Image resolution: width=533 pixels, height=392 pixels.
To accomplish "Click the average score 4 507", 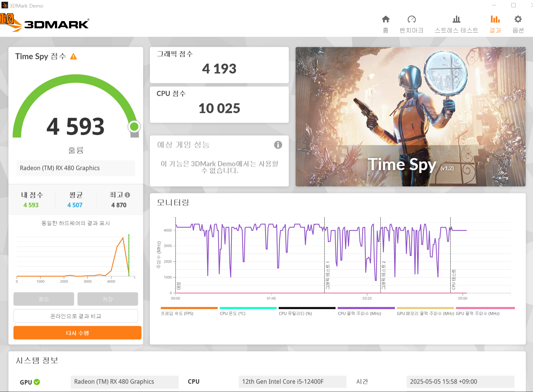I will (x=75, y=205).
